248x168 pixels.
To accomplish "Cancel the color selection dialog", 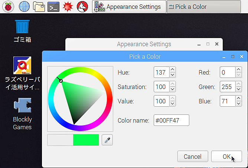I will [193, 156].
